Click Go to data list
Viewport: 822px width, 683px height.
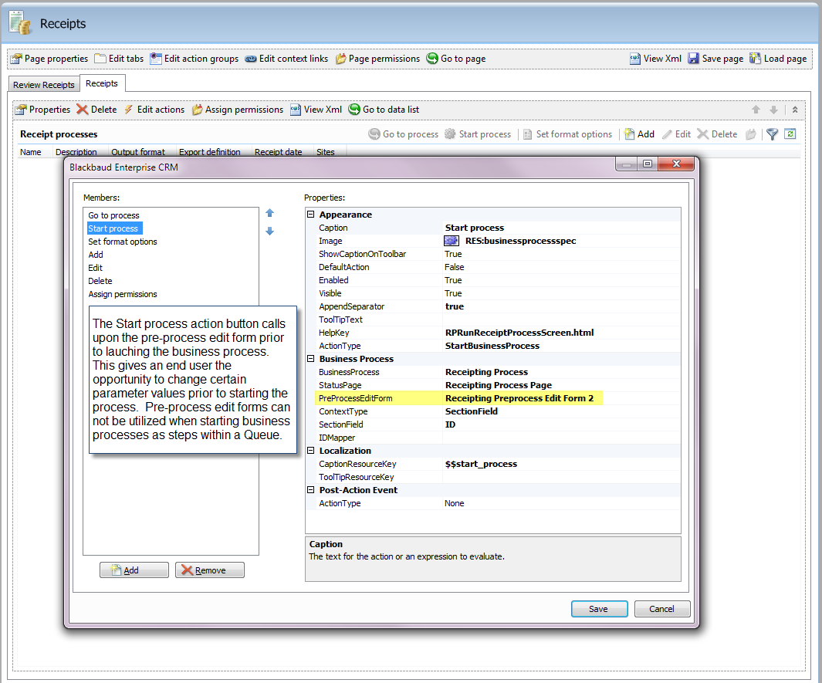point(384,110)
